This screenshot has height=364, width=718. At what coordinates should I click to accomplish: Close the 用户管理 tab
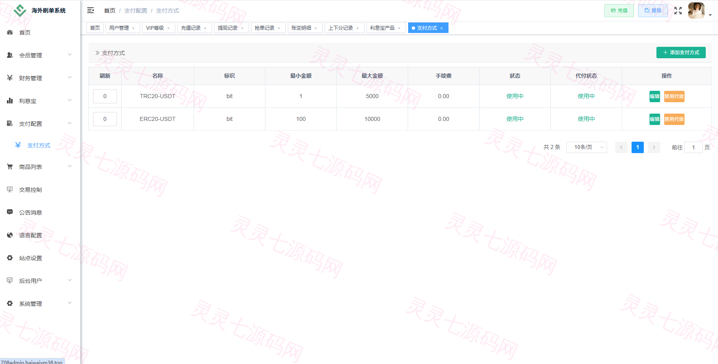tap(133, 28)
